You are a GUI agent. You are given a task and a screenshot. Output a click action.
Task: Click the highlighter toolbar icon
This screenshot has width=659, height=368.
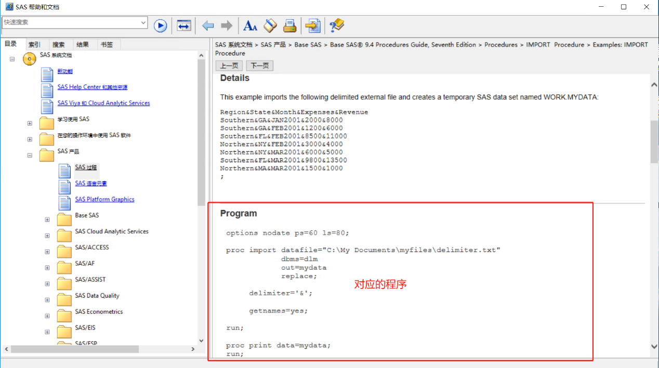[x=270, y=25]
